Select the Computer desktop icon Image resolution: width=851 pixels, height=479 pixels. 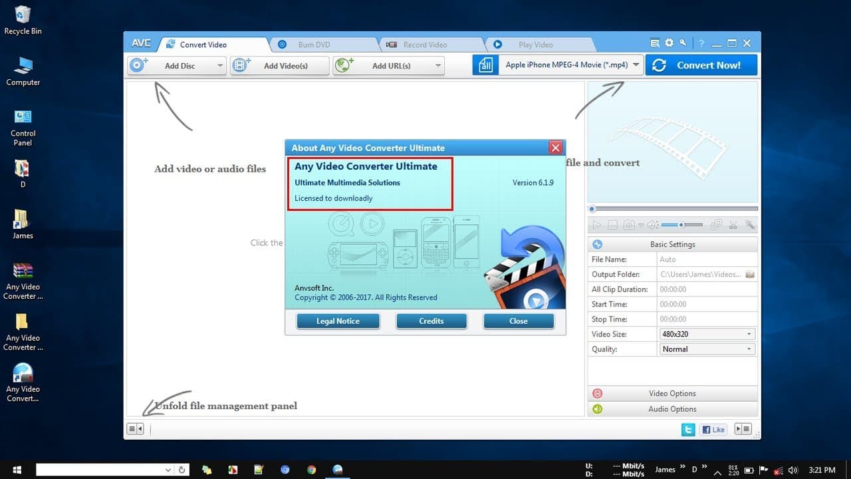[x=23, y=71]
